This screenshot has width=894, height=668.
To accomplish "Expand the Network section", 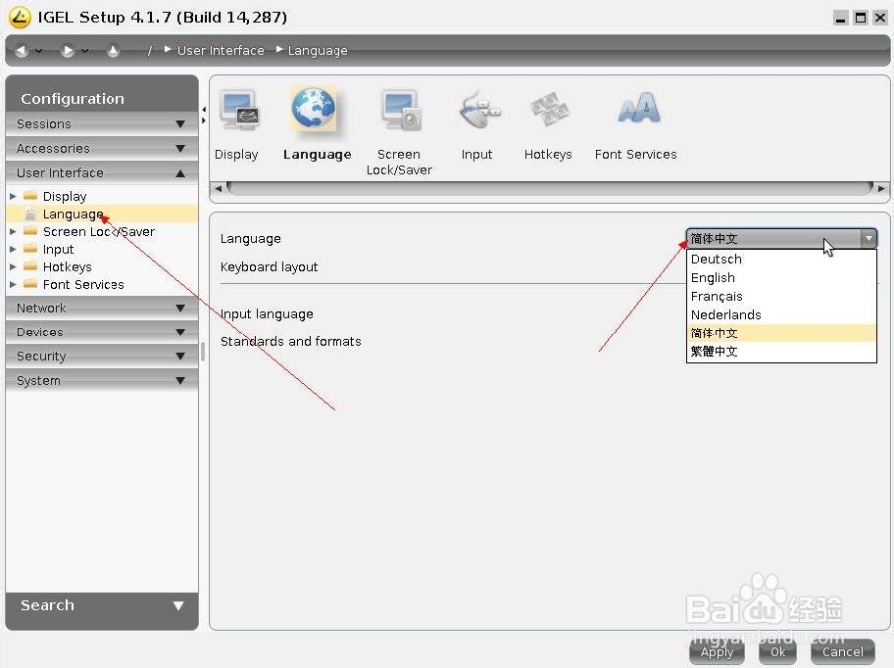I will 102,308.
